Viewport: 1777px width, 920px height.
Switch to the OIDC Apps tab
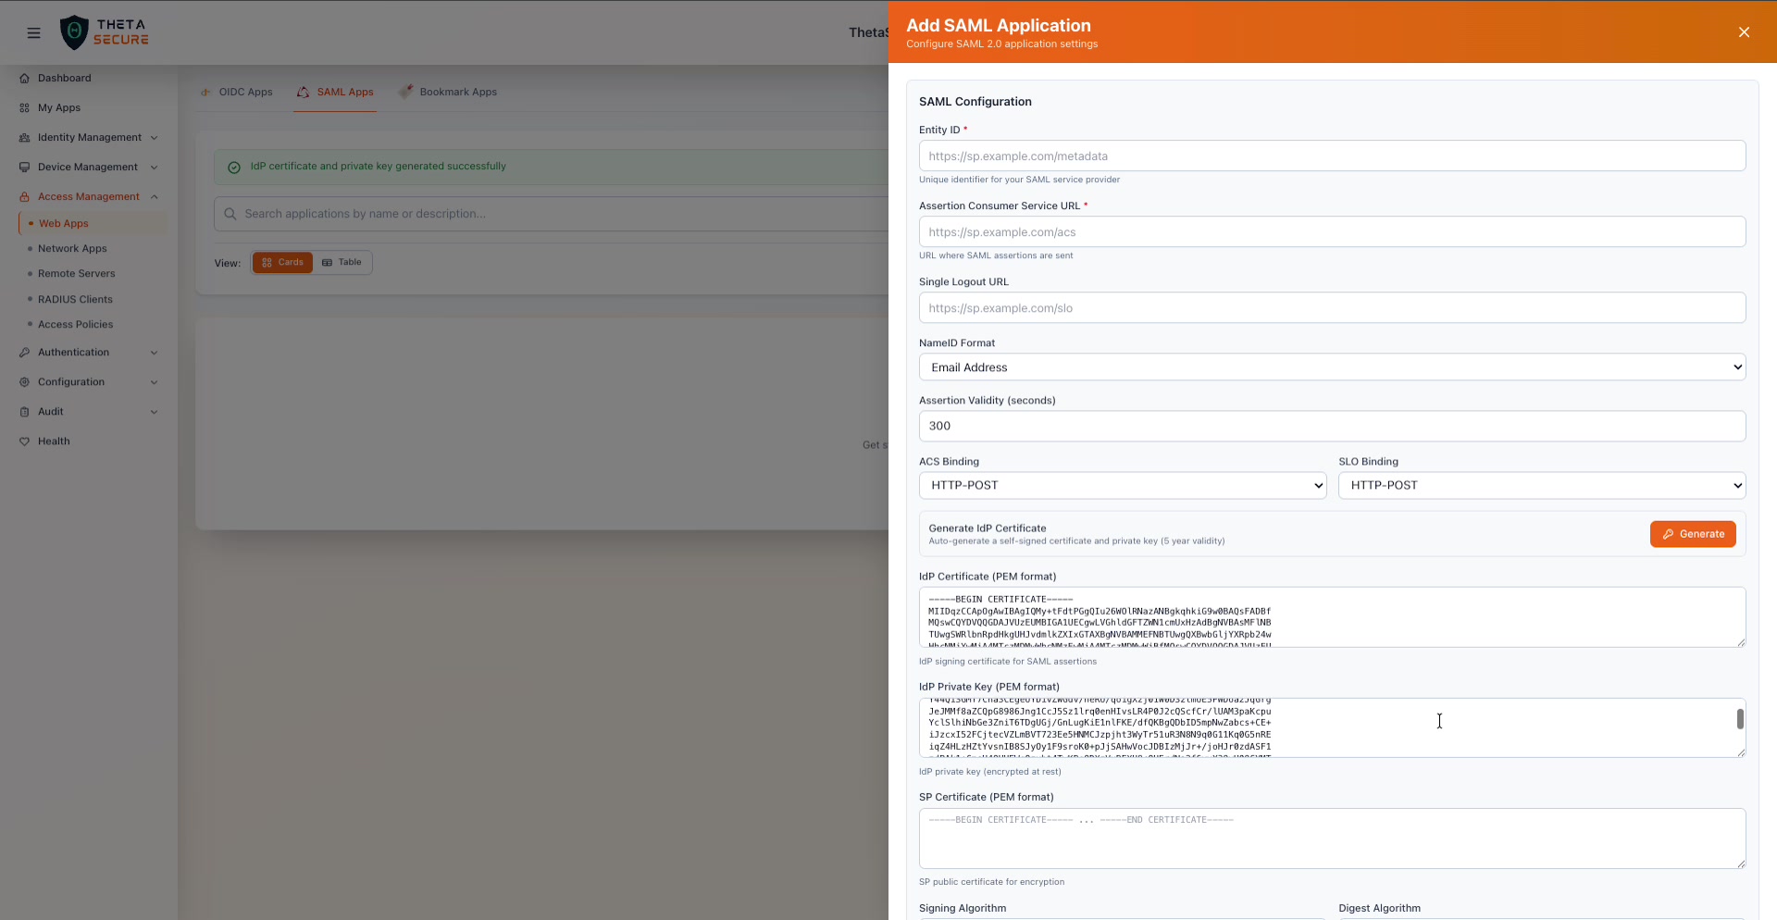click(245, 92)
